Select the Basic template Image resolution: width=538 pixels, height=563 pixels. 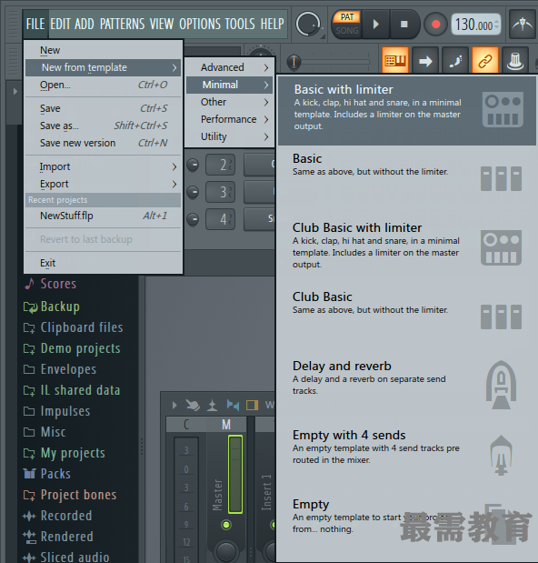point(407,179)
